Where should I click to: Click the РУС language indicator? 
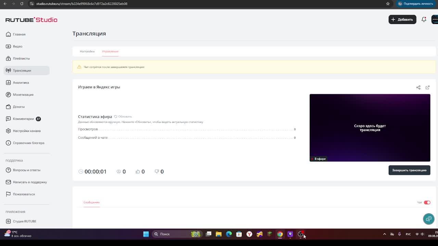pyautogui.click(x=408, y=234)
